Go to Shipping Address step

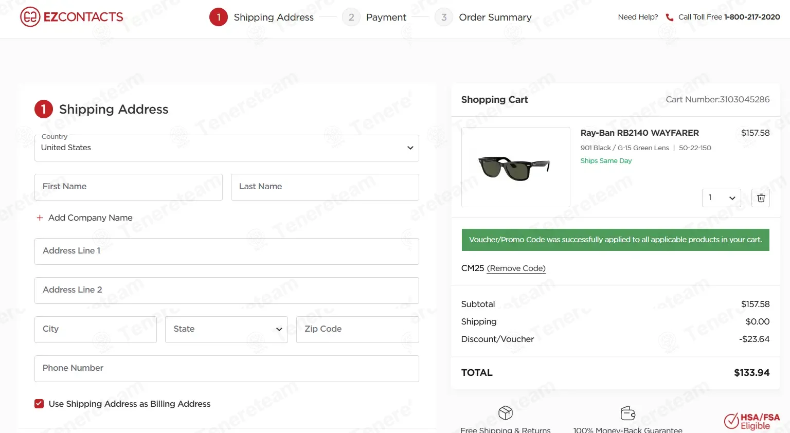tap(274, 17)
